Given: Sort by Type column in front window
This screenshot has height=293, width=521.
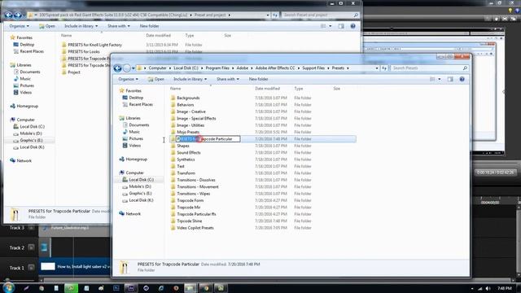Looking at the screenshot, I should coord(299,89).
